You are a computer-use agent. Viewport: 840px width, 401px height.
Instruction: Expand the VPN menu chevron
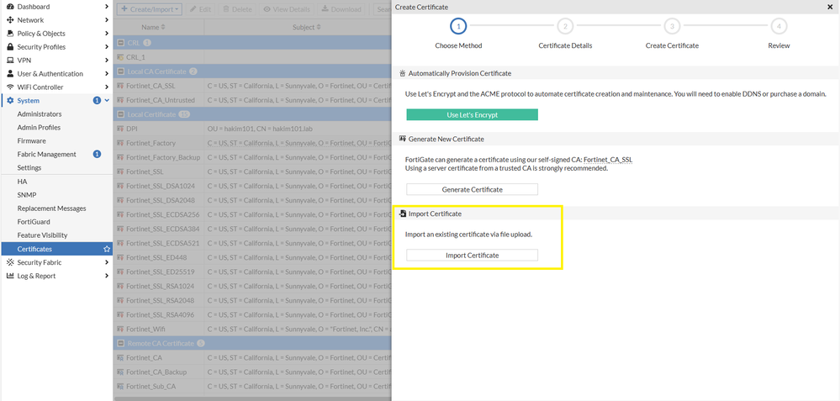click(x=107, y=60)
